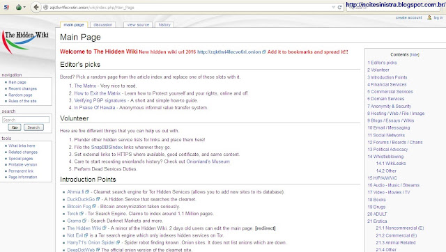Open the onion button dropdown arrow
This screenshot has width=446, height=252.
pyautogui.click(x=24, y=7)
